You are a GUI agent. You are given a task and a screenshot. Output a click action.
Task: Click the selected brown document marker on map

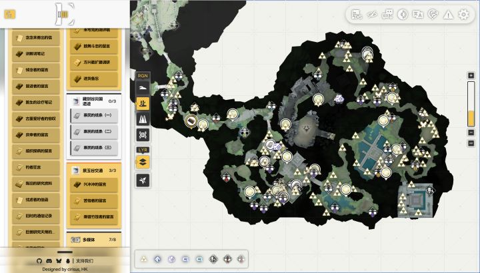(x=191, y=121)
